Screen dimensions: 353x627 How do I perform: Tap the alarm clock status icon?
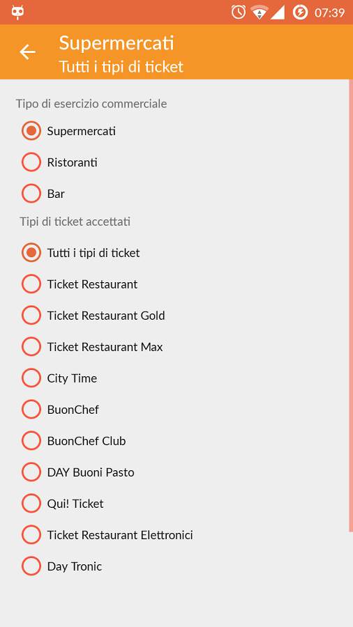pos(239,13)
